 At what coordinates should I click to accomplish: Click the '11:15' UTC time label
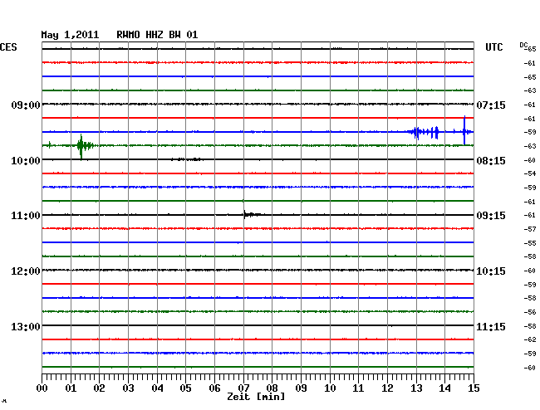(491, 326)
